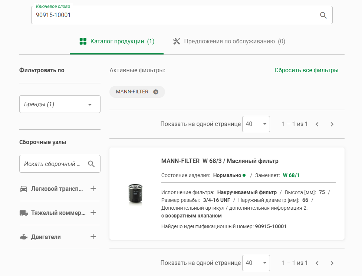Click the found number 90915-10001 in card
362x276 pixels.
click(271, 226)
